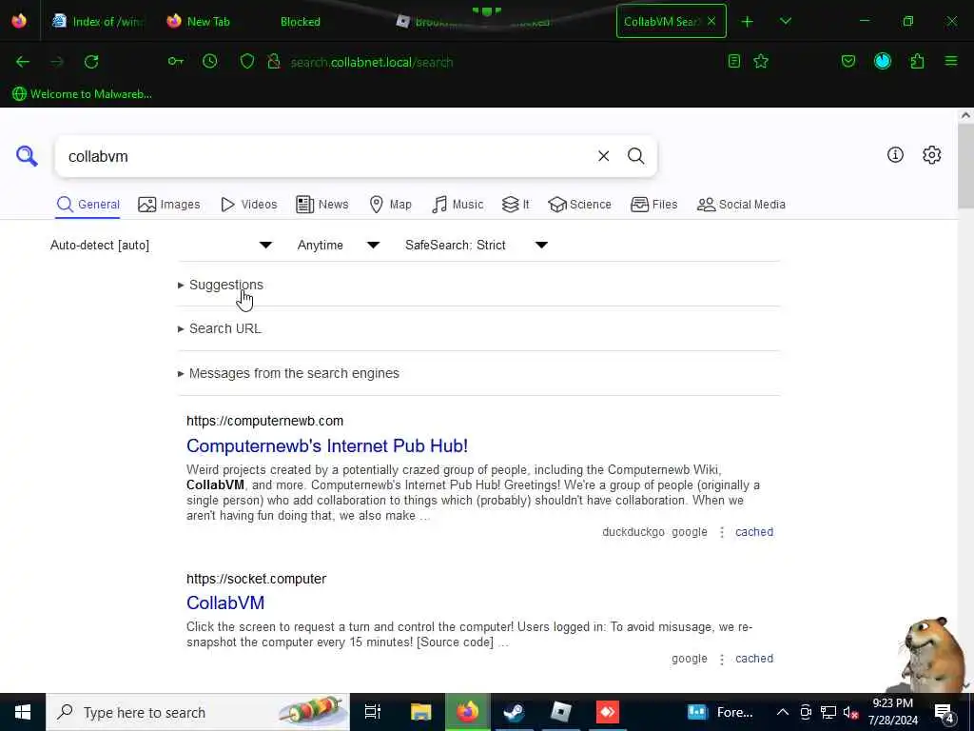This screenshot has width=974, height=731.
Task: Switch to News category
Action: (321, 205)
